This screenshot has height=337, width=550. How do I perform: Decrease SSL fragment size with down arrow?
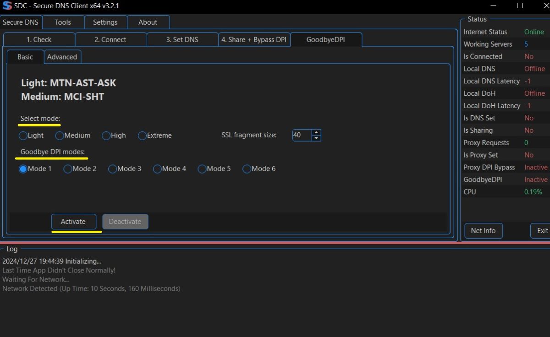click(x=316, y=138)
